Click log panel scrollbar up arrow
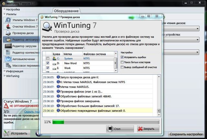This screenshot has width=207, height=139. click(x=159, y=77)
